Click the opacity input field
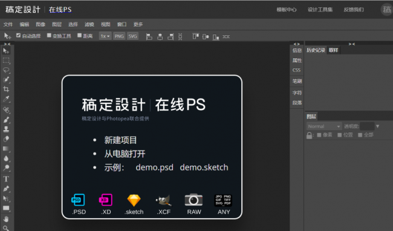Viewport: 393px width, 231px height. (x=367, y=126)
